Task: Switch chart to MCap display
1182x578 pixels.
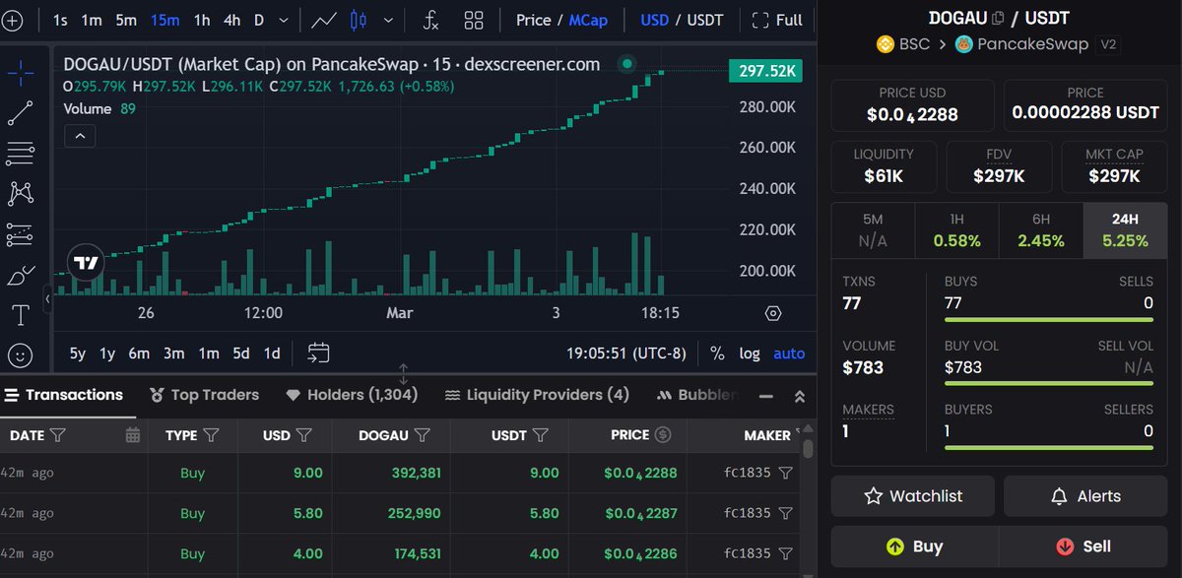Action: tap(588, 20)
